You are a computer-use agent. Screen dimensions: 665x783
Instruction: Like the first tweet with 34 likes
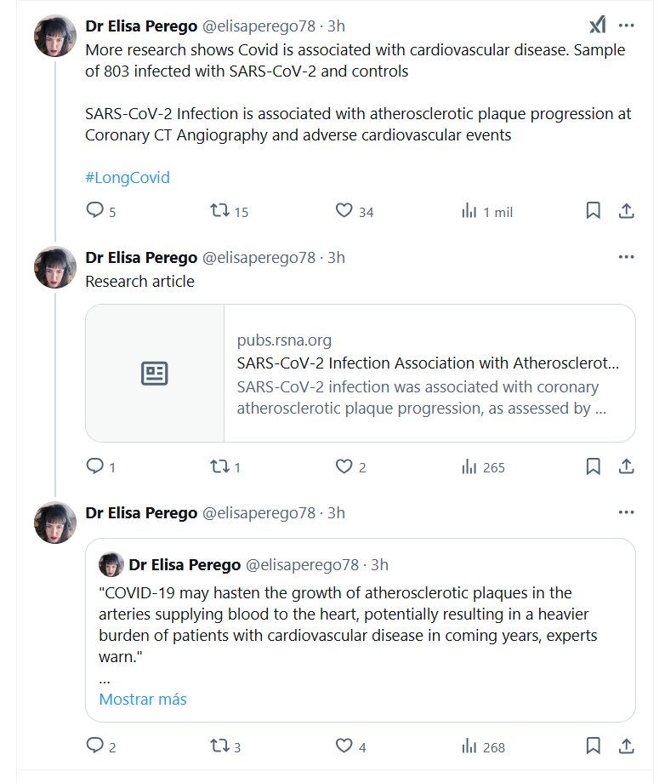(344, 210)
